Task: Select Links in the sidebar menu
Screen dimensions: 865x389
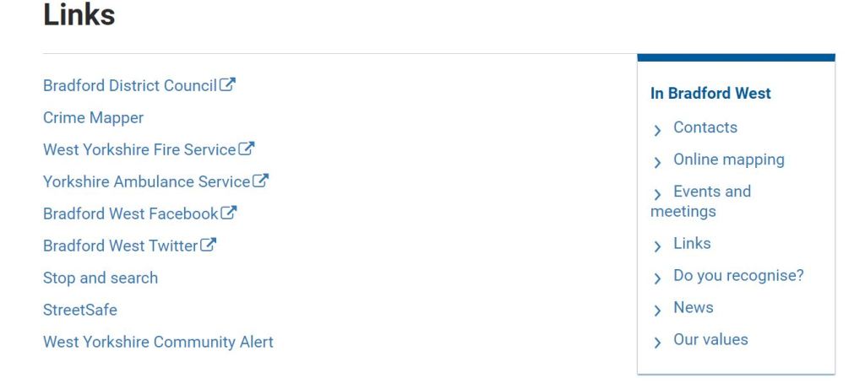Action: [x=692, y=243]
